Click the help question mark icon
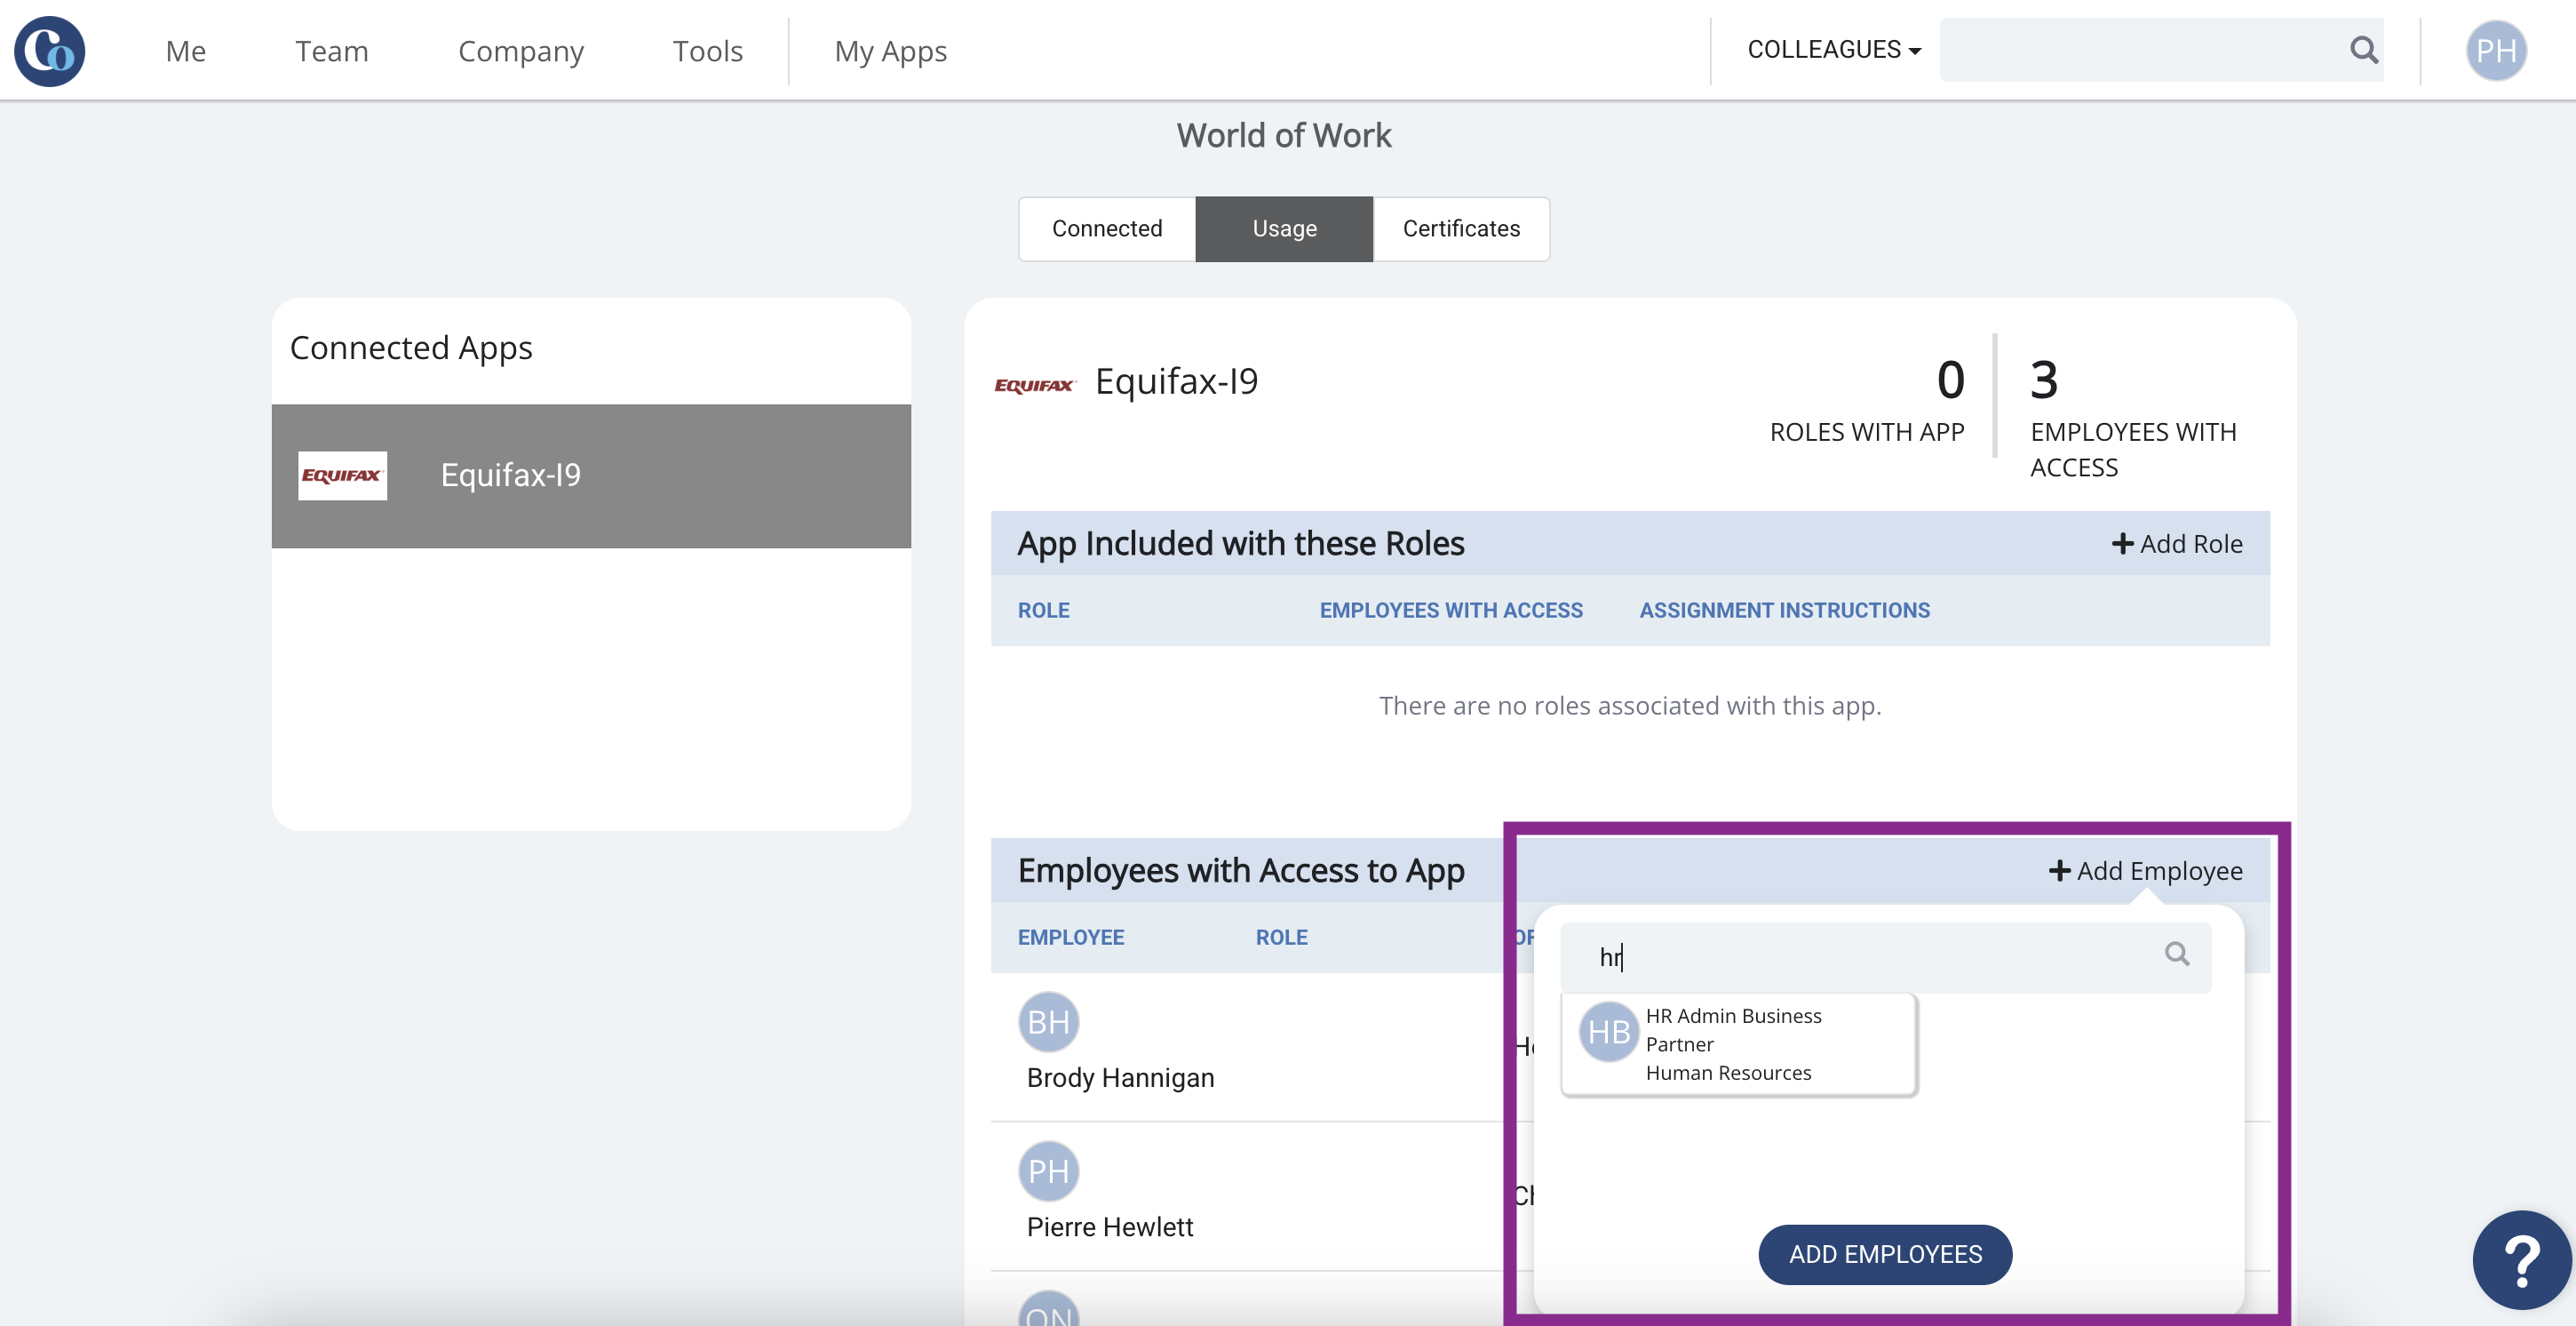The width and height of the screenshot is (2576, 1326). (2521, 1260)
